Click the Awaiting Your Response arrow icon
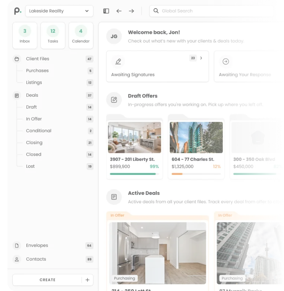The height and width of the screenshot is (291, 284). pyautogui.click(x=226, y=62)
